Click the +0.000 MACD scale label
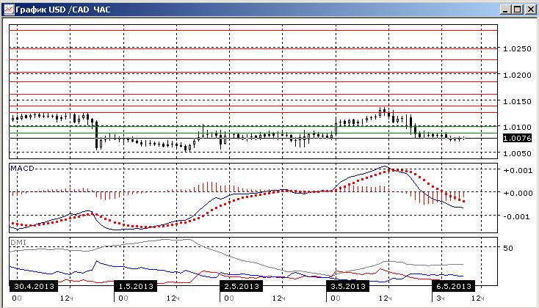The height and width of the screenshot is (308, 539). pos(518,194)
